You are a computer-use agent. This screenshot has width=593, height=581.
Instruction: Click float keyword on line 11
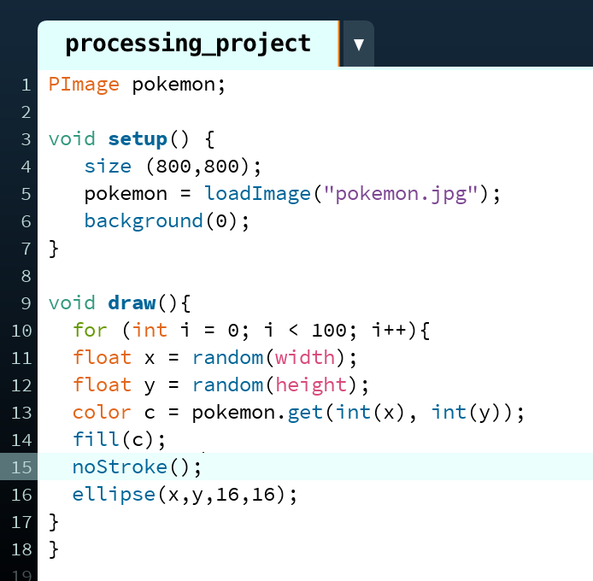(x=102, y=358)
